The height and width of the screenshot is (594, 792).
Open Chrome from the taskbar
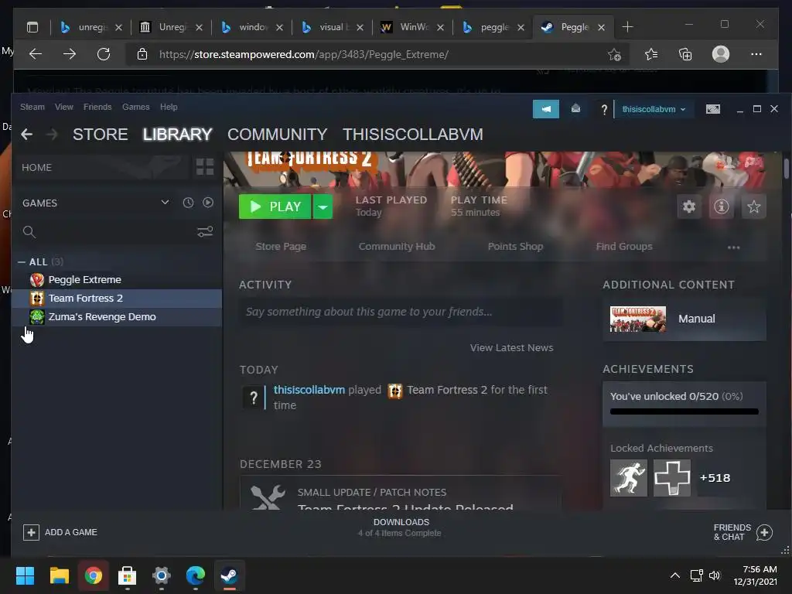[x=94, y=575]
